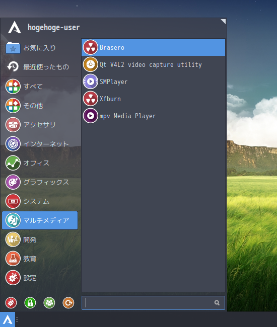Click the menu search input field
Viewport: 277px width, 327px height.
pyautogui.click(x=153, y=302)
